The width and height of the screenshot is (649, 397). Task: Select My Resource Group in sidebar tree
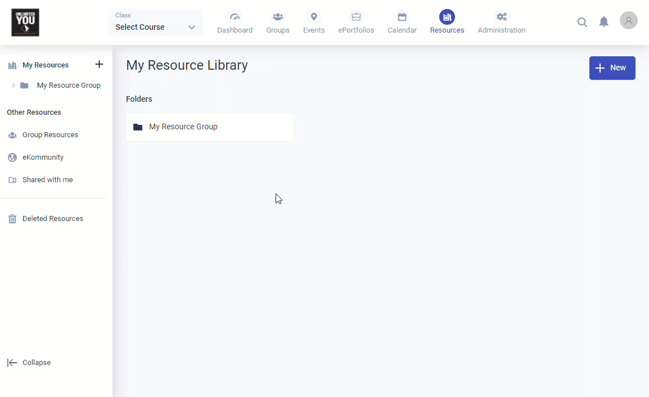(x=69, y=85)
